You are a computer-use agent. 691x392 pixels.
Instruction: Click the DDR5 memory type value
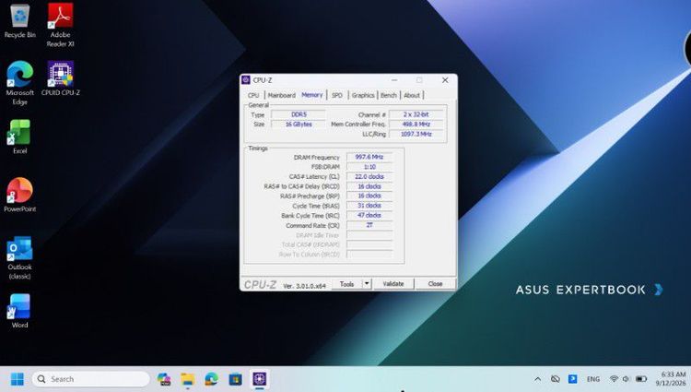click(299, 114)
